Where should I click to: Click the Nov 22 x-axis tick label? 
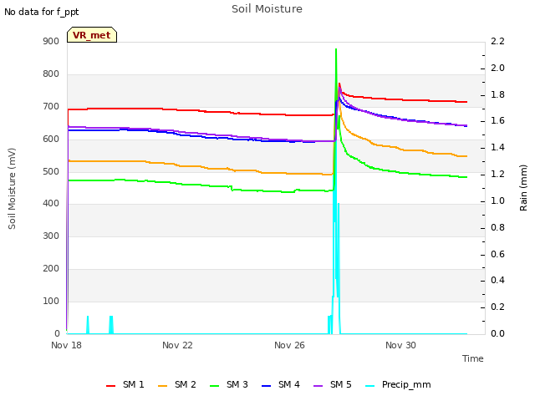pos(177,345)
